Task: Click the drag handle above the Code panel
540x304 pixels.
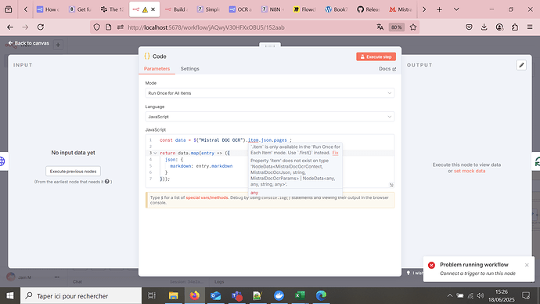Action: coord(270,45)
